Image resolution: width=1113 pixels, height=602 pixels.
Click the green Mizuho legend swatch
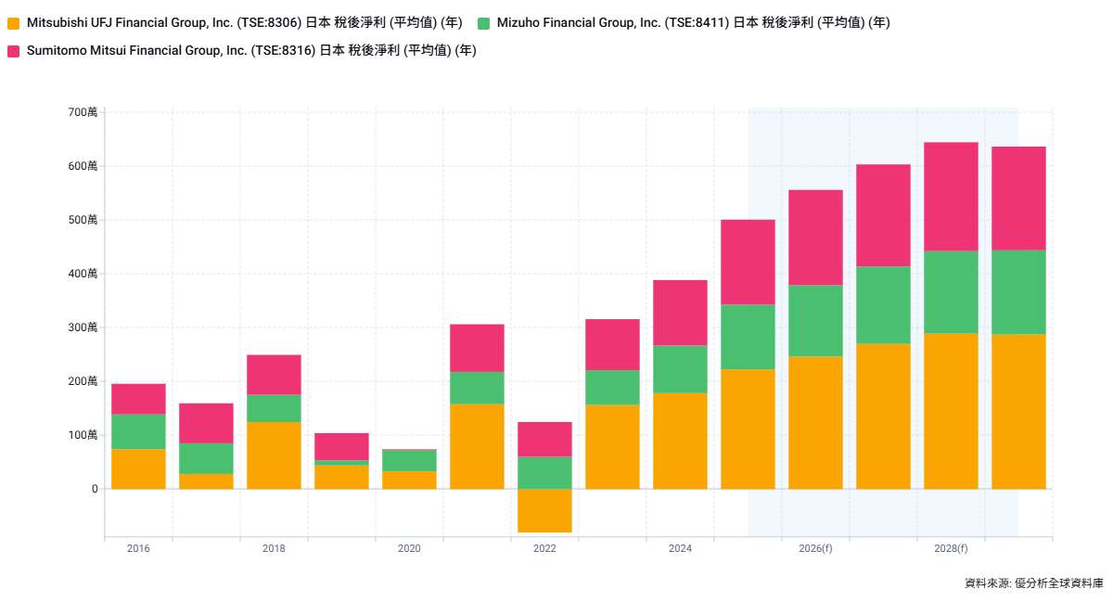[x=483, y=23]
